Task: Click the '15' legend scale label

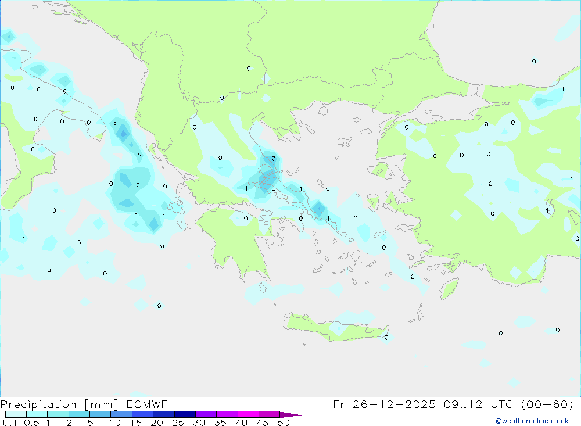Action: tap(136, 423)
